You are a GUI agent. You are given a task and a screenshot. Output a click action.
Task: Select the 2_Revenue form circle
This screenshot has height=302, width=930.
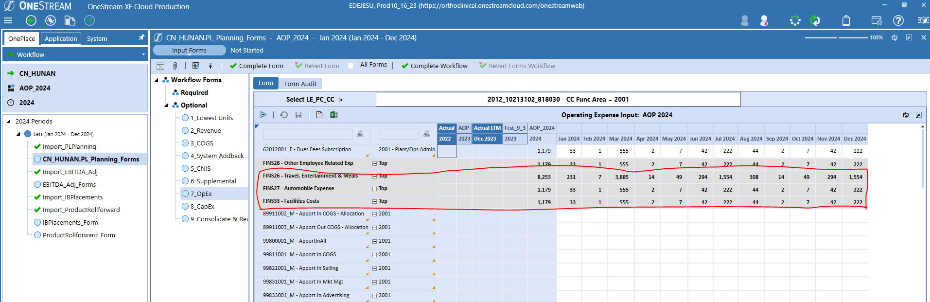(x=185, y=130)
